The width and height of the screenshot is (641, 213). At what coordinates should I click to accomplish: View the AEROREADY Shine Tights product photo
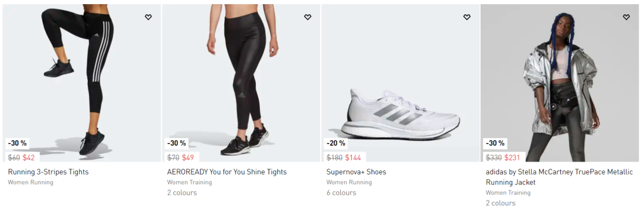[x=241, y=83]
